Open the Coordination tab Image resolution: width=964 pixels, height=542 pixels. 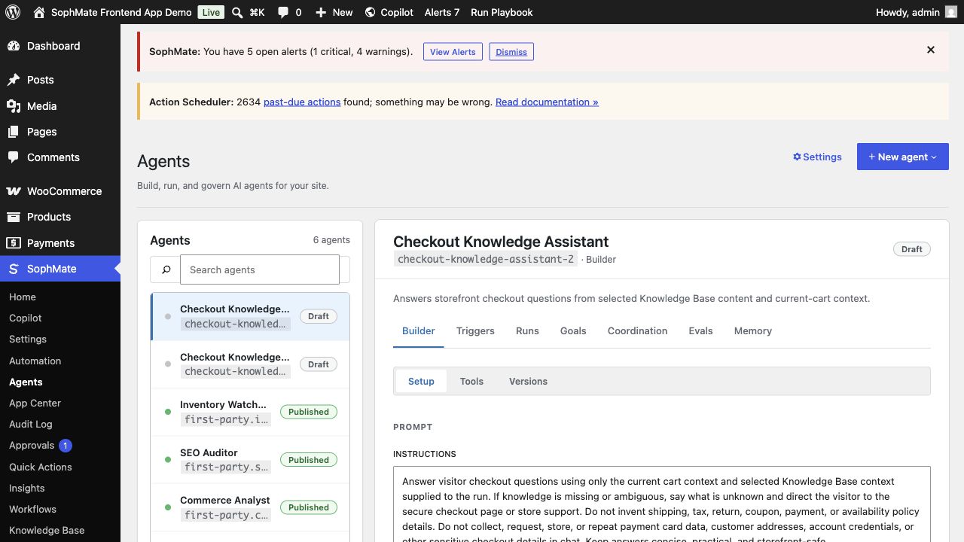(x=637, y=330)
